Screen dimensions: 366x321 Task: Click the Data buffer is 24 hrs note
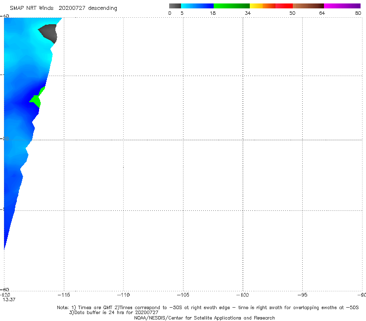pyautogui.click(x=114, y=313)
